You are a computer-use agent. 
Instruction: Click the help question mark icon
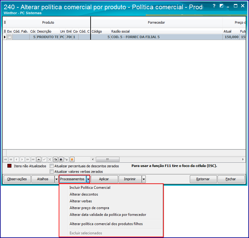pyautogui.click(x=214, y=6)
